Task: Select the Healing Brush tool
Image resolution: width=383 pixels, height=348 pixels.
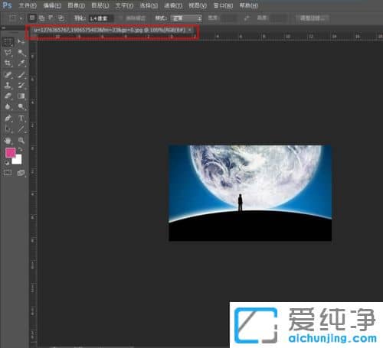Action: [x=8, y=75]
